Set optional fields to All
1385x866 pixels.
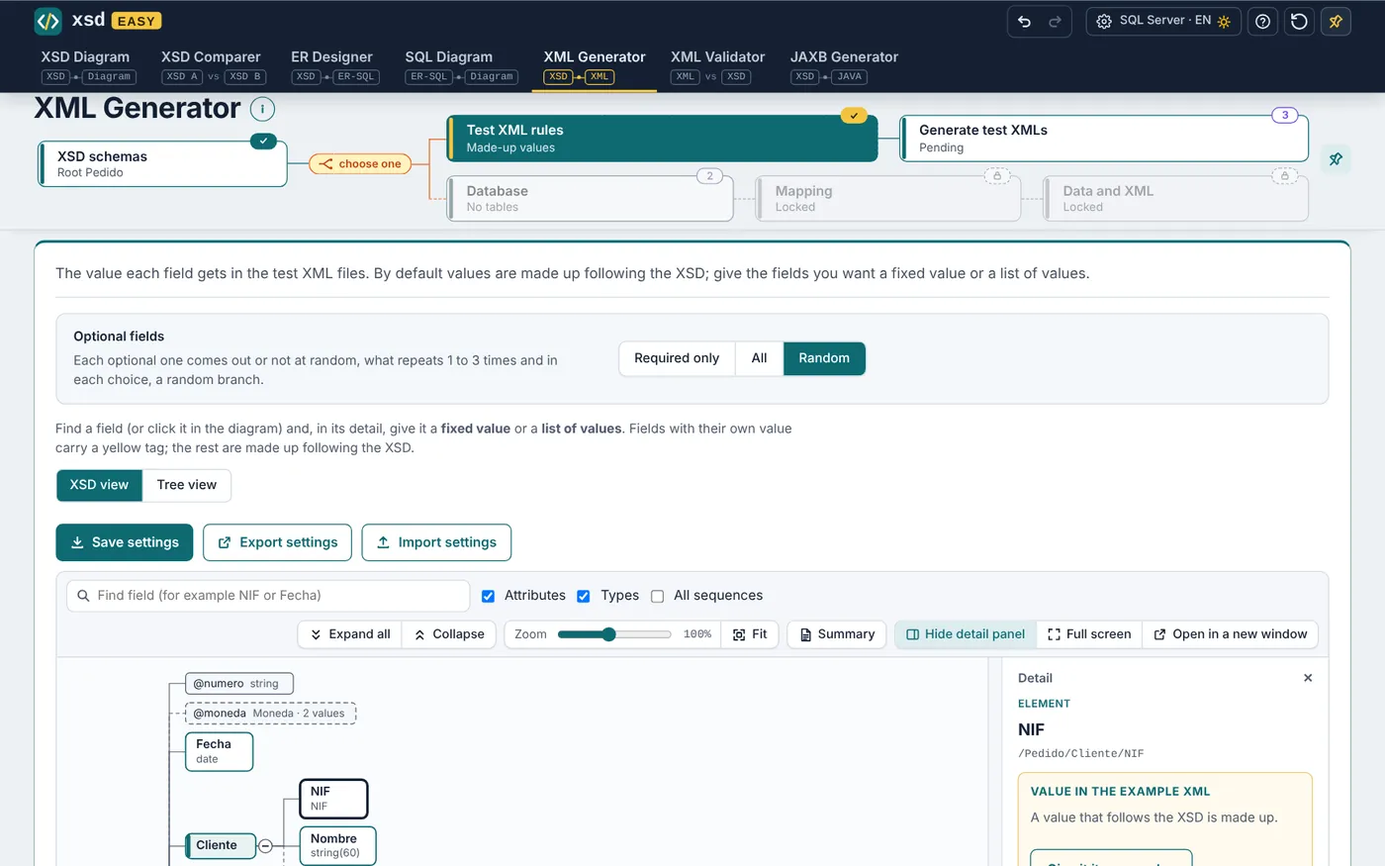coord(759,358)
